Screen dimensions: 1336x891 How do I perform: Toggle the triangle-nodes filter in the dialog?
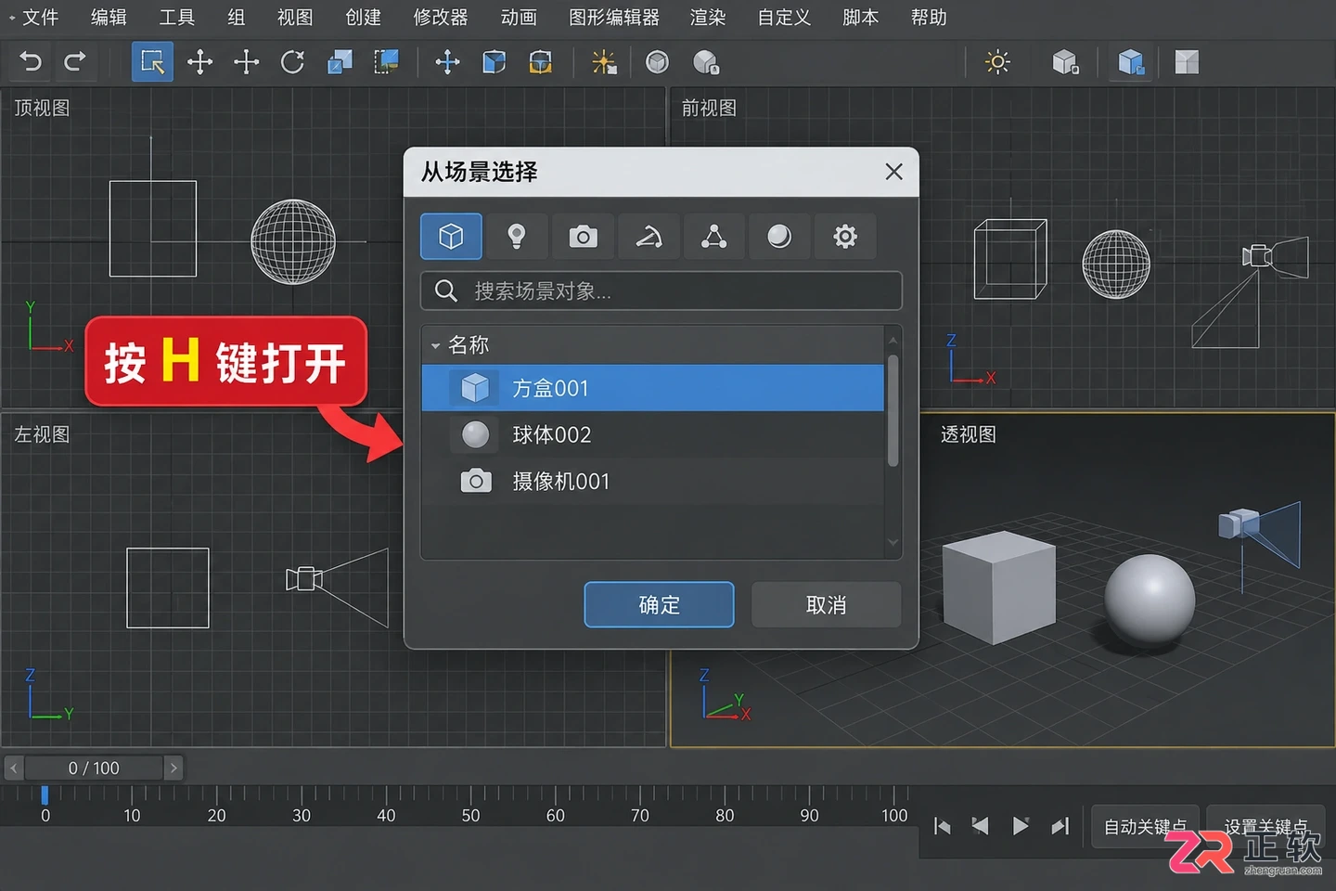point(713,237)
